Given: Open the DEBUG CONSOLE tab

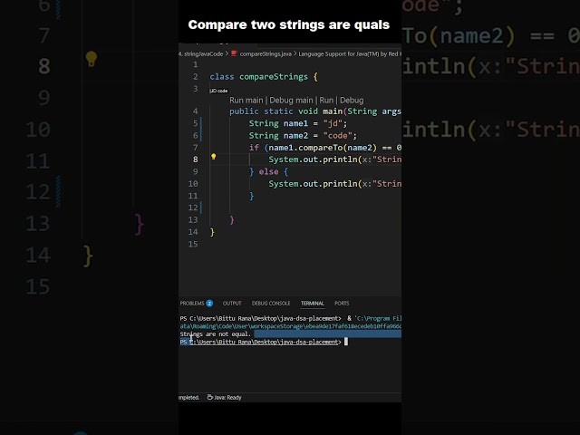Looking at the screenshot, I should tap(271, 304).
